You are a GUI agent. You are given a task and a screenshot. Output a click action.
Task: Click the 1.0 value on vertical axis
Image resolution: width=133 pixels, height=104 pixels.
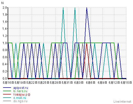[x=5, y=43]
